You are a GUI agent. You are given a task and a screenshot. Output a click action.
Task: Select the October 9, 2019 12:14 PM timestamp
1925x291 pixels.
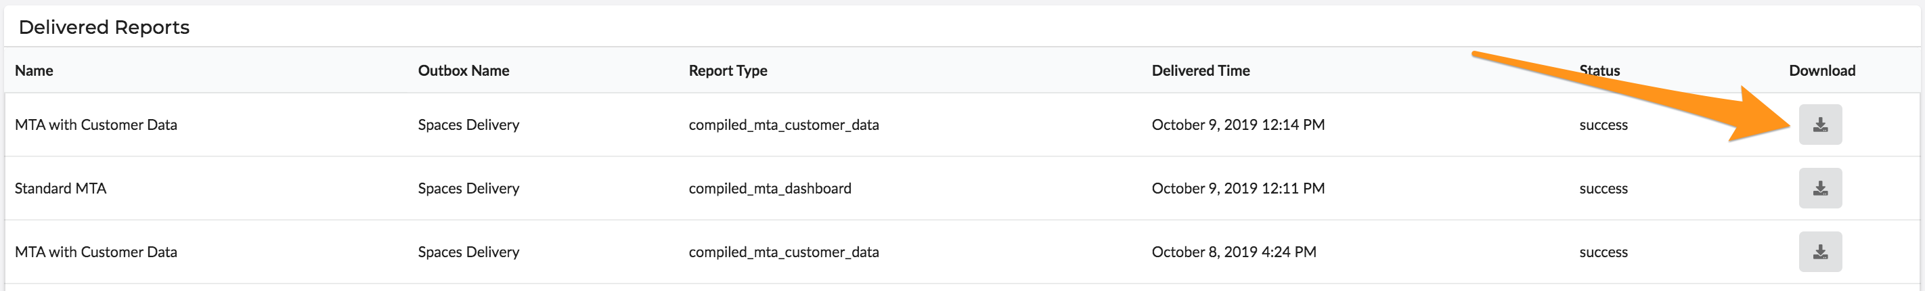[1238, 125]
